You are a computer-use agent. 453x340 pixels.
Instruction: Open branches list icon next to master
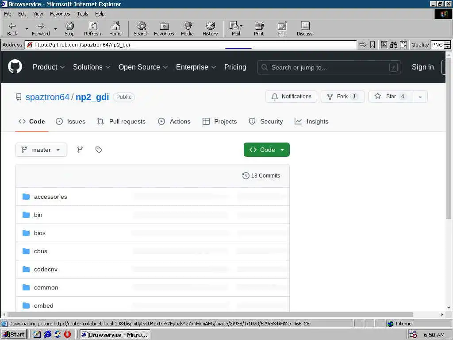80,150
